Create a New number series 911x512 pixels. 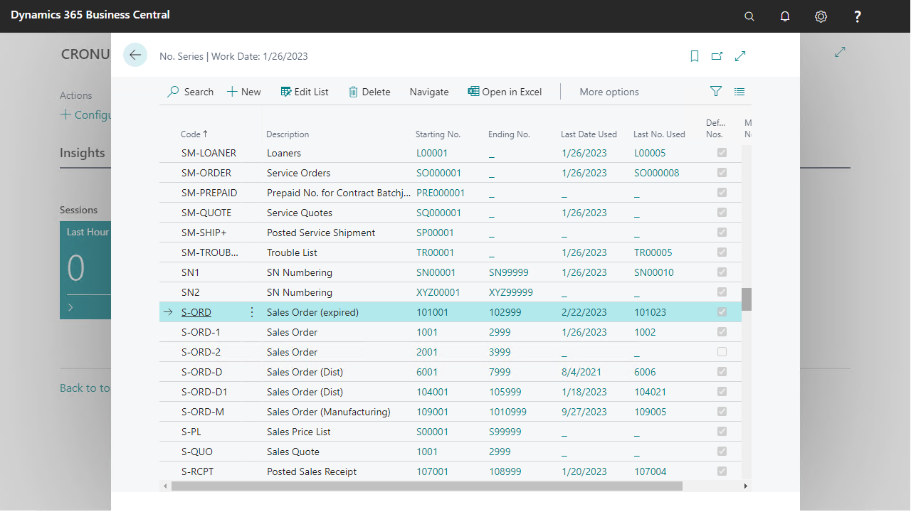(x=243, y=92)
